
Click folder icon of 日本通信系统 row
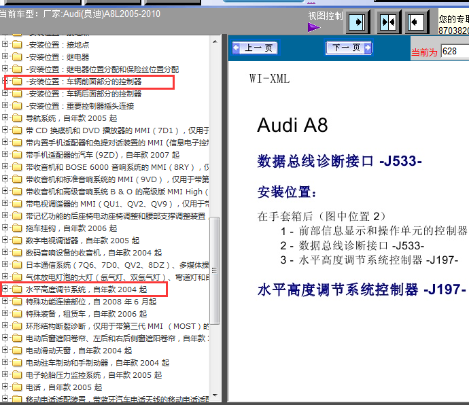click(x=17, y=265)
